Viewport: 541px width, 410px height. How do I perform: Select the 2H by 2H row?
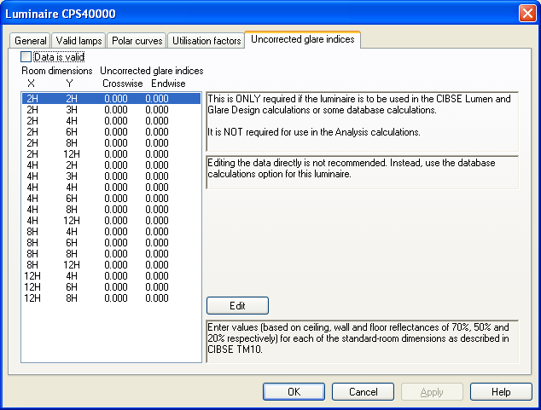click(111, 99)
